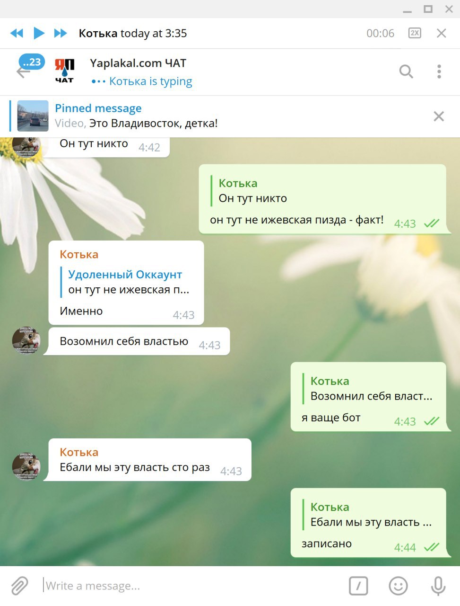Open Котька's avatar beside Возомнил message
The image size is (460, 606).
[26, 341]
